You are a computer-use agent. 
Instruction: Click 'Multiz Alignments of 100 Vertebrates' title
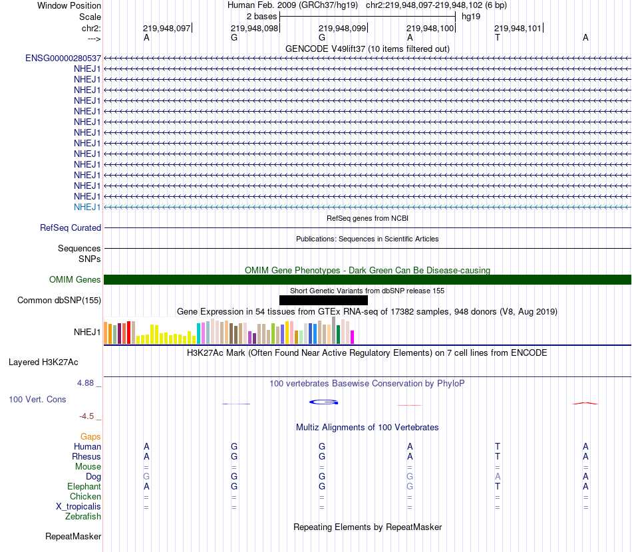(367, 428)
